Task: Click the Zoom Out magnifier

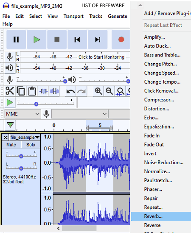Action: point(109,91)
